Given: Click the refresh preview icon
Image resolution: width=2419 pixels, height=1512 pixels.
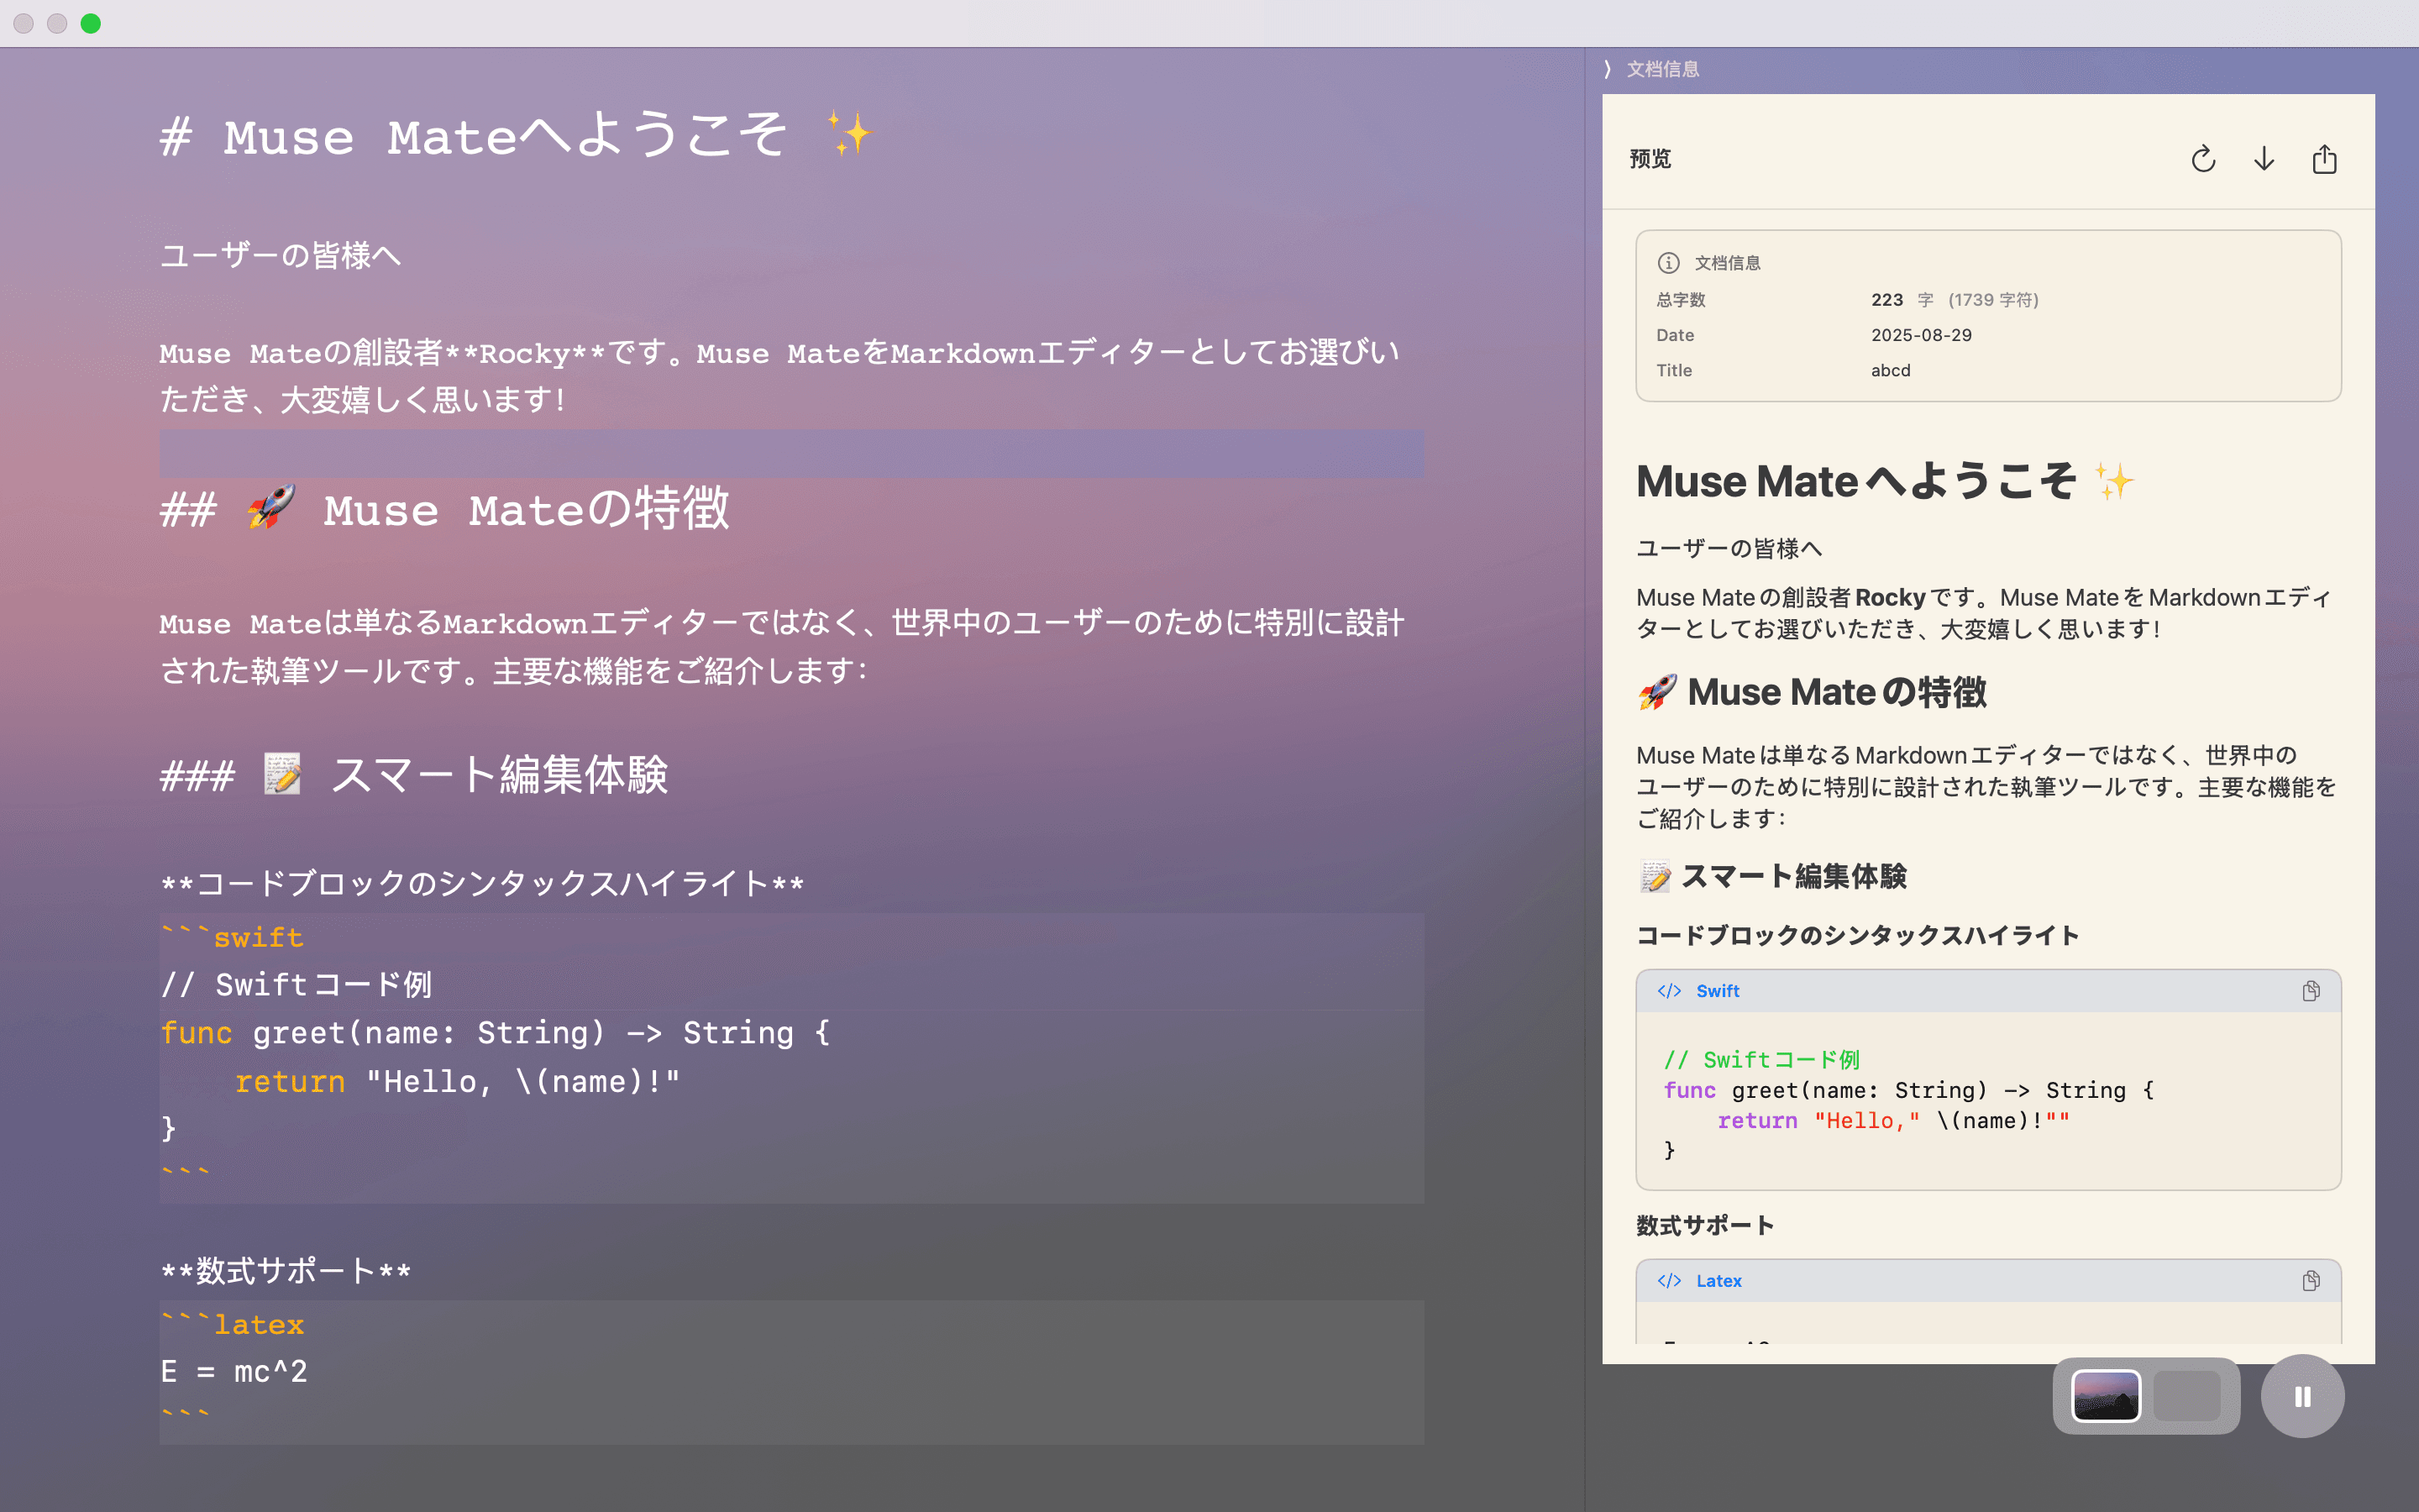Looking at the screenshot, I should (x=2203, y=160).
